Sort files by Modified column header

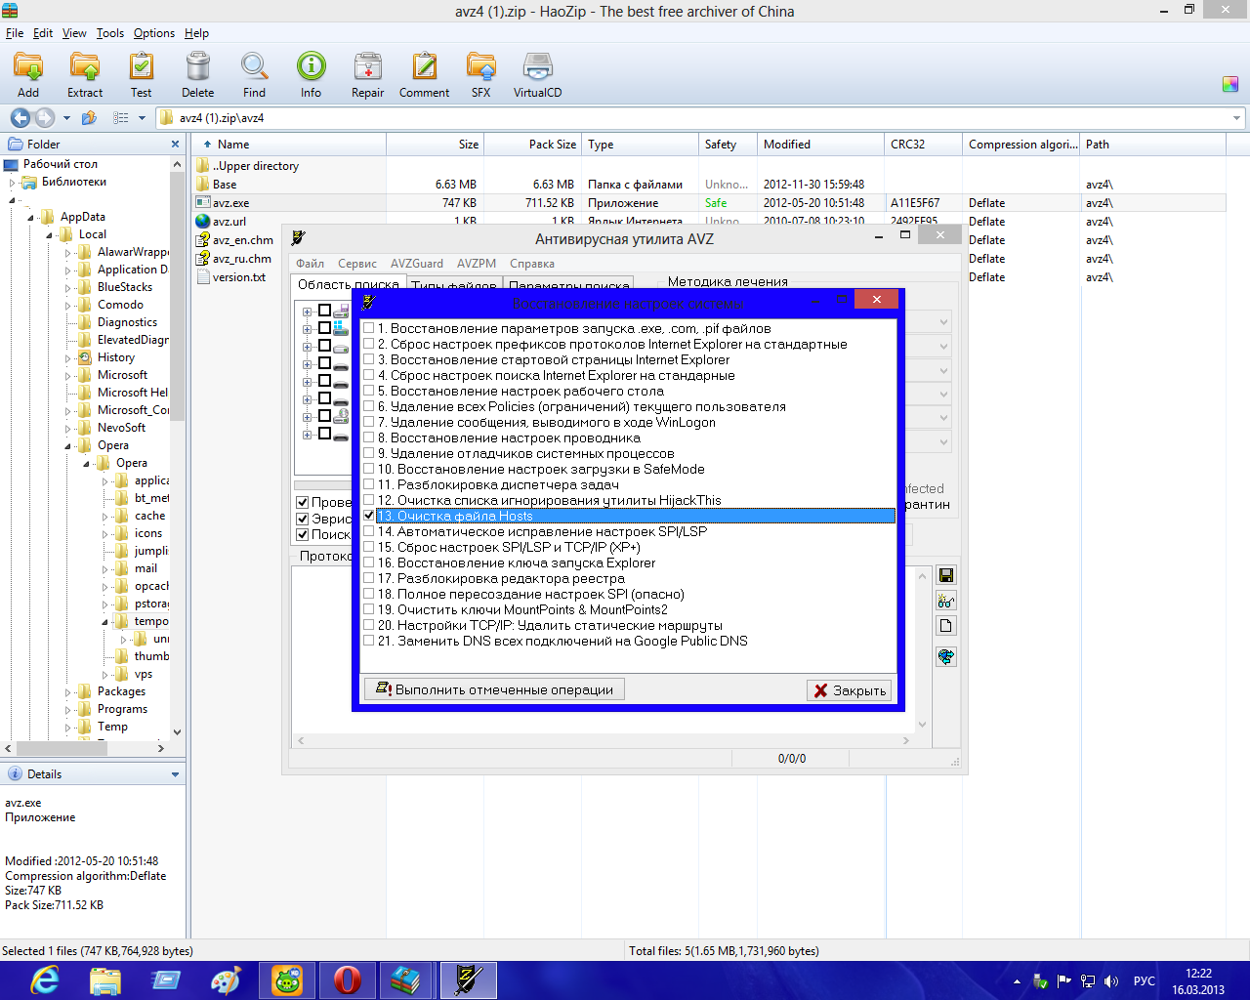[x=820, y=145]
